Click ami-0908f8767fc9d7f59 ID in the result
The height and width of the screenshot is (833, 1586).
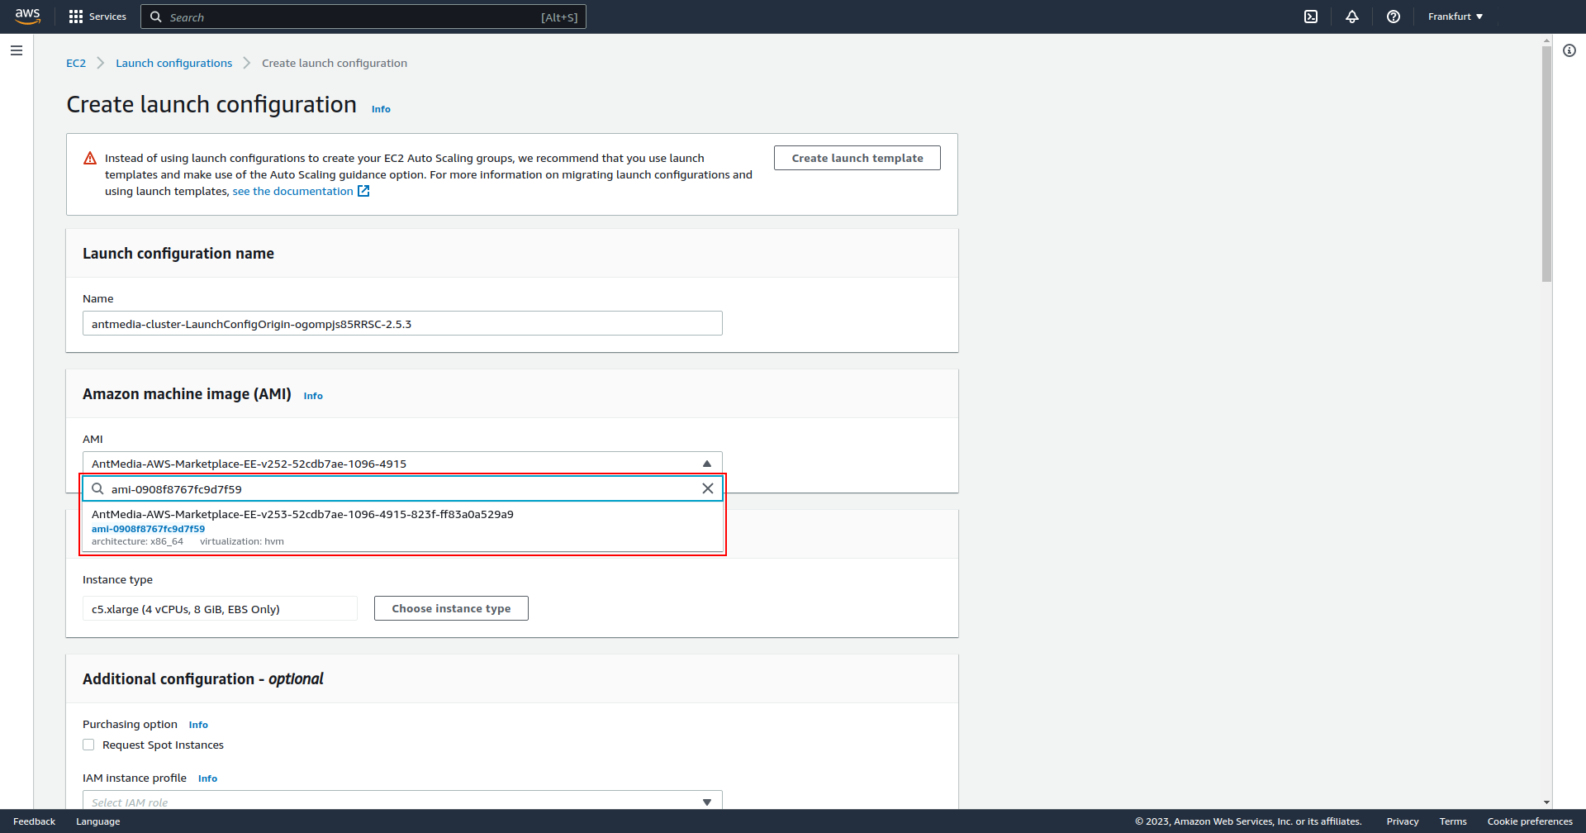tap(148, 529)
